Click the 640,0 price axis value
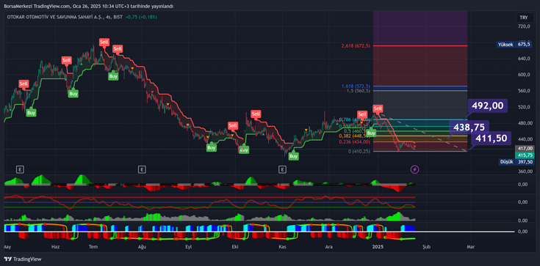540x266 pixels. click(524, 59)
